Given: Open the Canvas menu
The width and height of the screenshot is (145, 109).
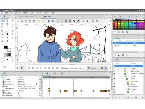Looking at the screenshot, I should (18, 13).
